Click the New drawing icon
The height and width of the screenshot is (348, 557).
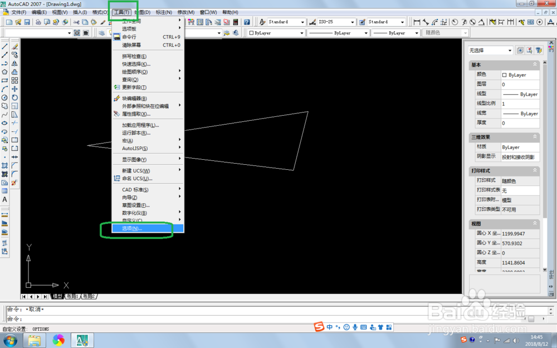click(x=9, y=22)
